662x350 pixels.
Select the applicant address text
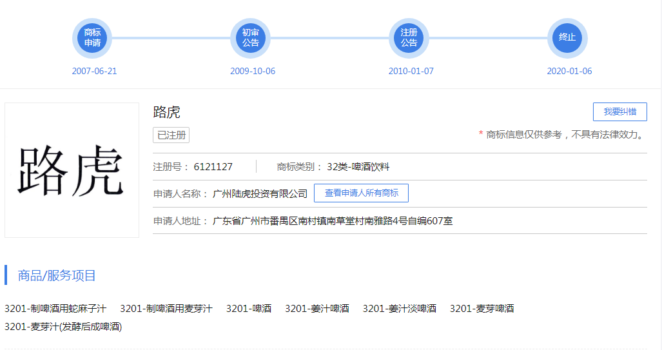[332, 221]
